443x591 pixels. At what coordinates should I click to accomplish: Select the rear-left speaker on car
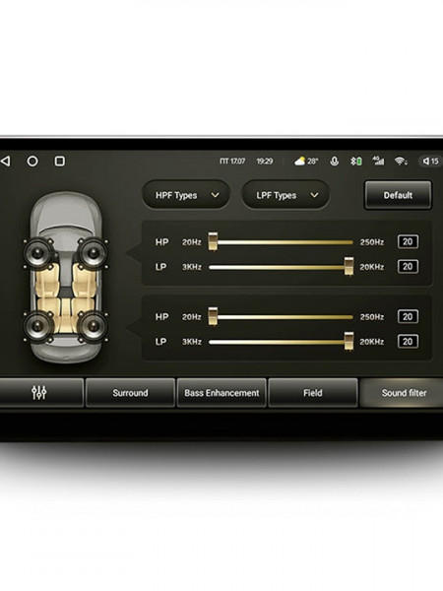[x=37, y=326]
